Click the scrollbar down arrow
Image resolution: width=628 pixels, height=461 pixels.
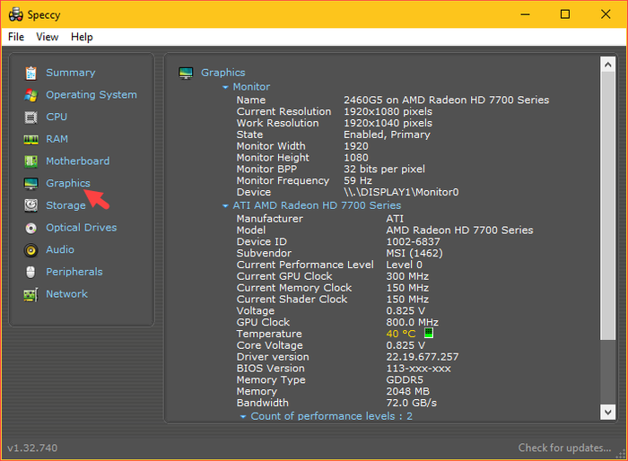tap(608, 412)
